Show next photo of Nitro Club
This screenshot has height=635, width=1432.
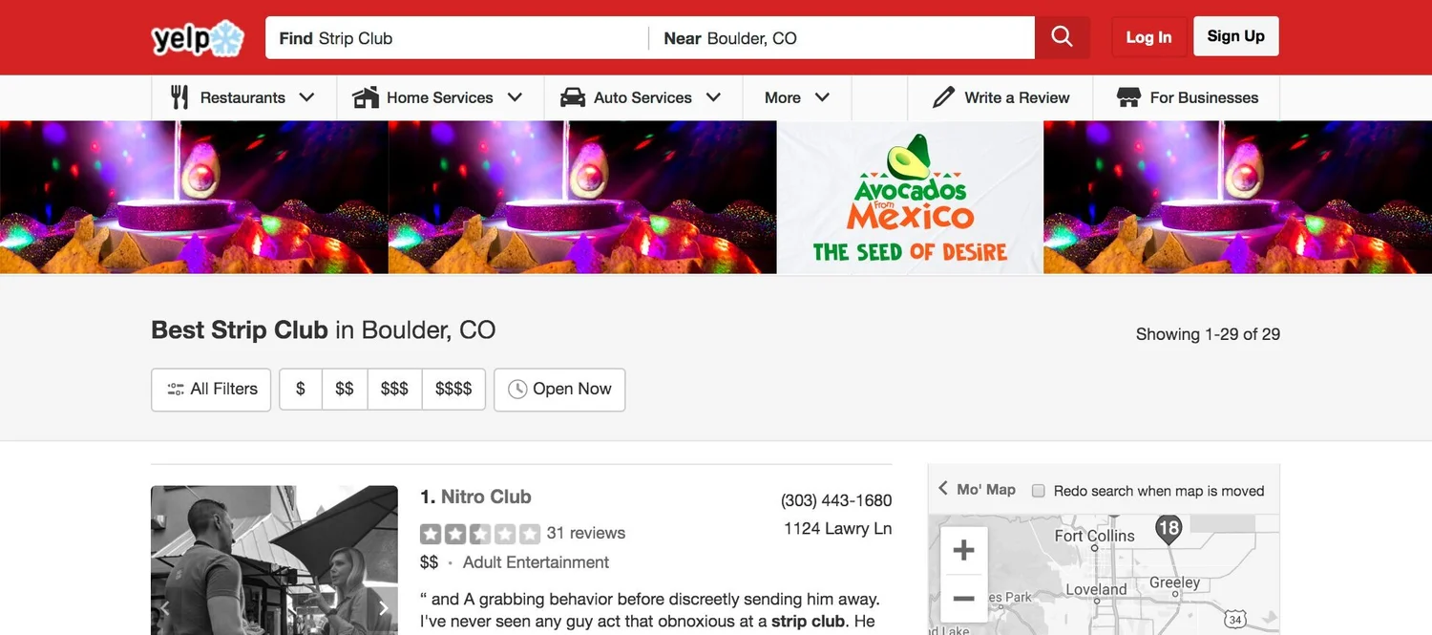(383, 608)
